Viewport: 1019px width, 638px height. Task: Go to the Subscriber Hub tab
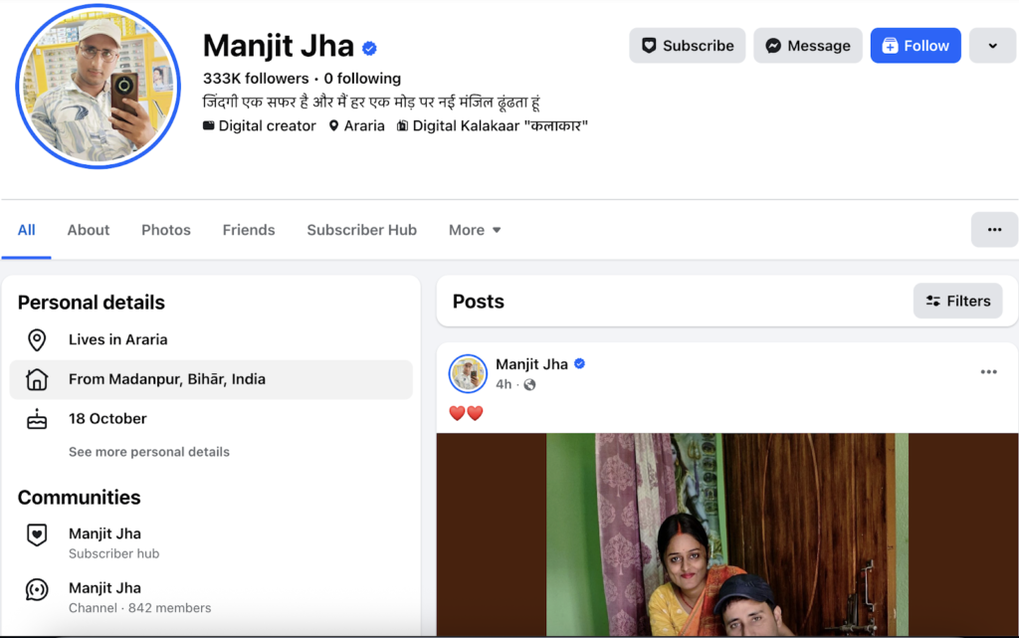click(x=361, y=230)
